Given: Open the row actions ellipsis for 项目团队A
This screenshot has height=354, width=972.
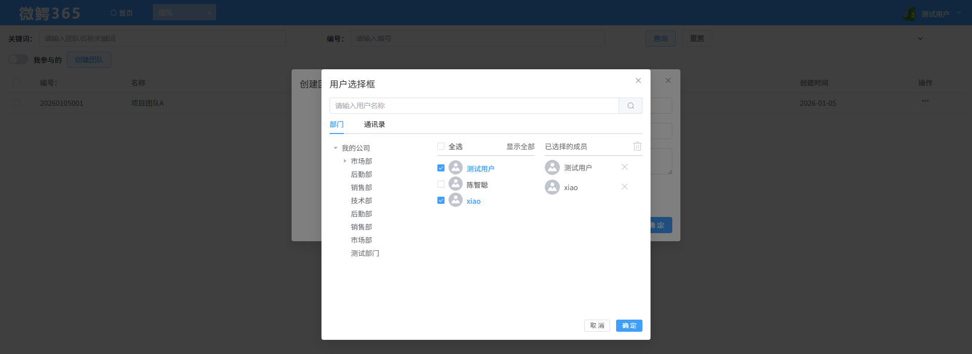Looking at the screenshot, I should click(x=925, y=101).
